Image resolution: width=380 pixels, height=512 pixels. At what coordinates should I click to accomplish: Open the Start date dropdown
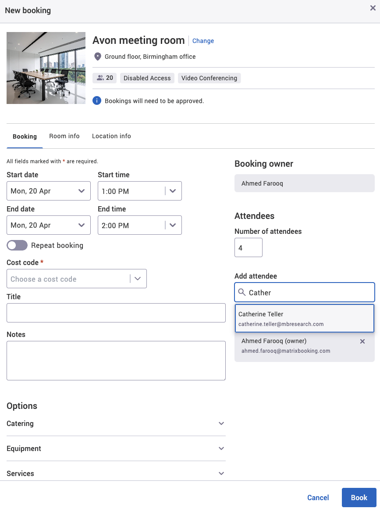(49, 191)
